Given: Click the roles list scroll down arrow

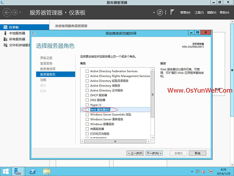Looking at the screenshot, I should pyautogui.click(x=152, y=137).
